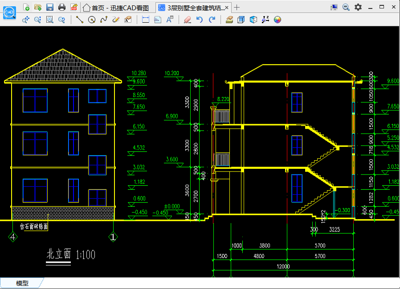Redo the last undone action
Image resolution: width=400 pixels, height=289 pixels.
pyautogui.click(x=212, y=20)
